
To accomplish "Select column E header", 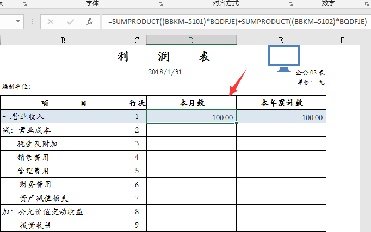I will pos(281,40).
